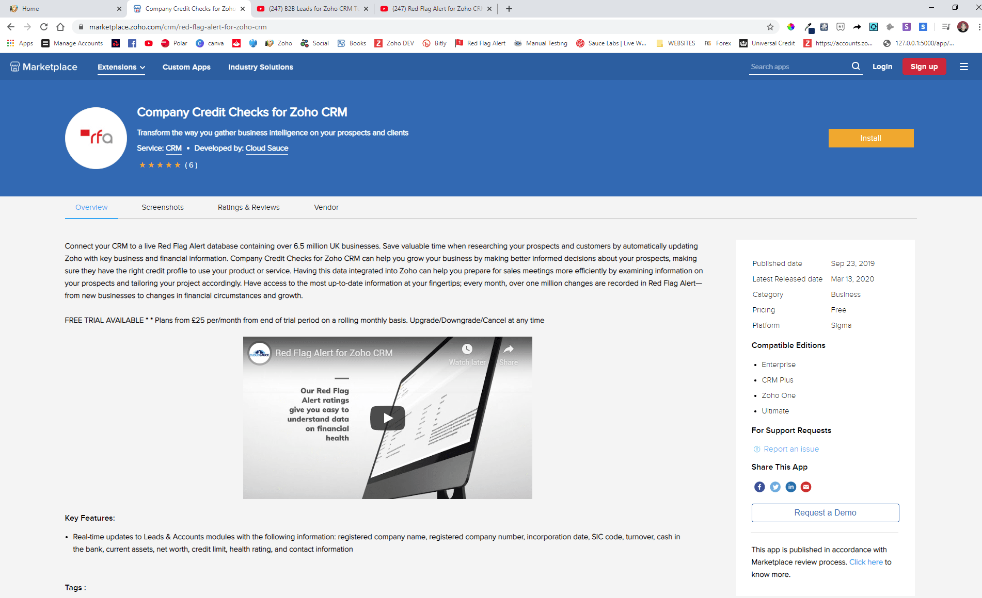Screen dimensions: 982x598
Task: Click the search magnifier icon
Action: tap(856, 66)
